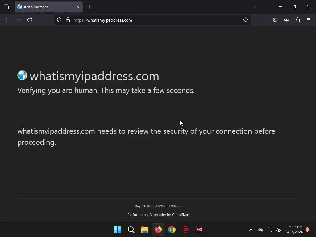Open the notification bell in the tray
Image resolution: width=316 pixels, height=237 pixels.
[308, 230]
